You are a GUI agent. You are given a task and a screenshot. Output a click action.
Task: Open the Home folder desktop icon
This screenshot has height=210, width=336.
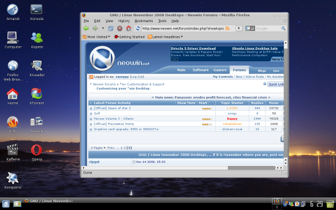13,97
